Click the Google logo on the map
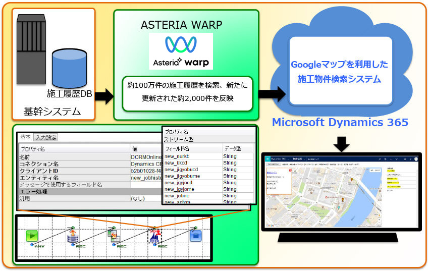Screen dimensions: 429x271 click(270, 226)
